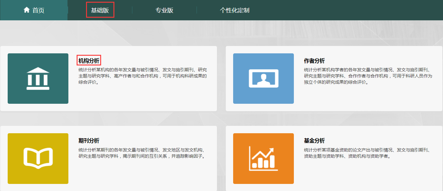
Task: Select the 期刊分析 heading link
Action: coord(89,141)
